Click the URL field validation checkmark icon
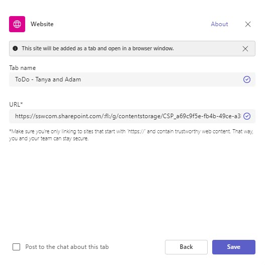Image resolution: width=265 pixels, height=265 pixels. tap(247, 116)
